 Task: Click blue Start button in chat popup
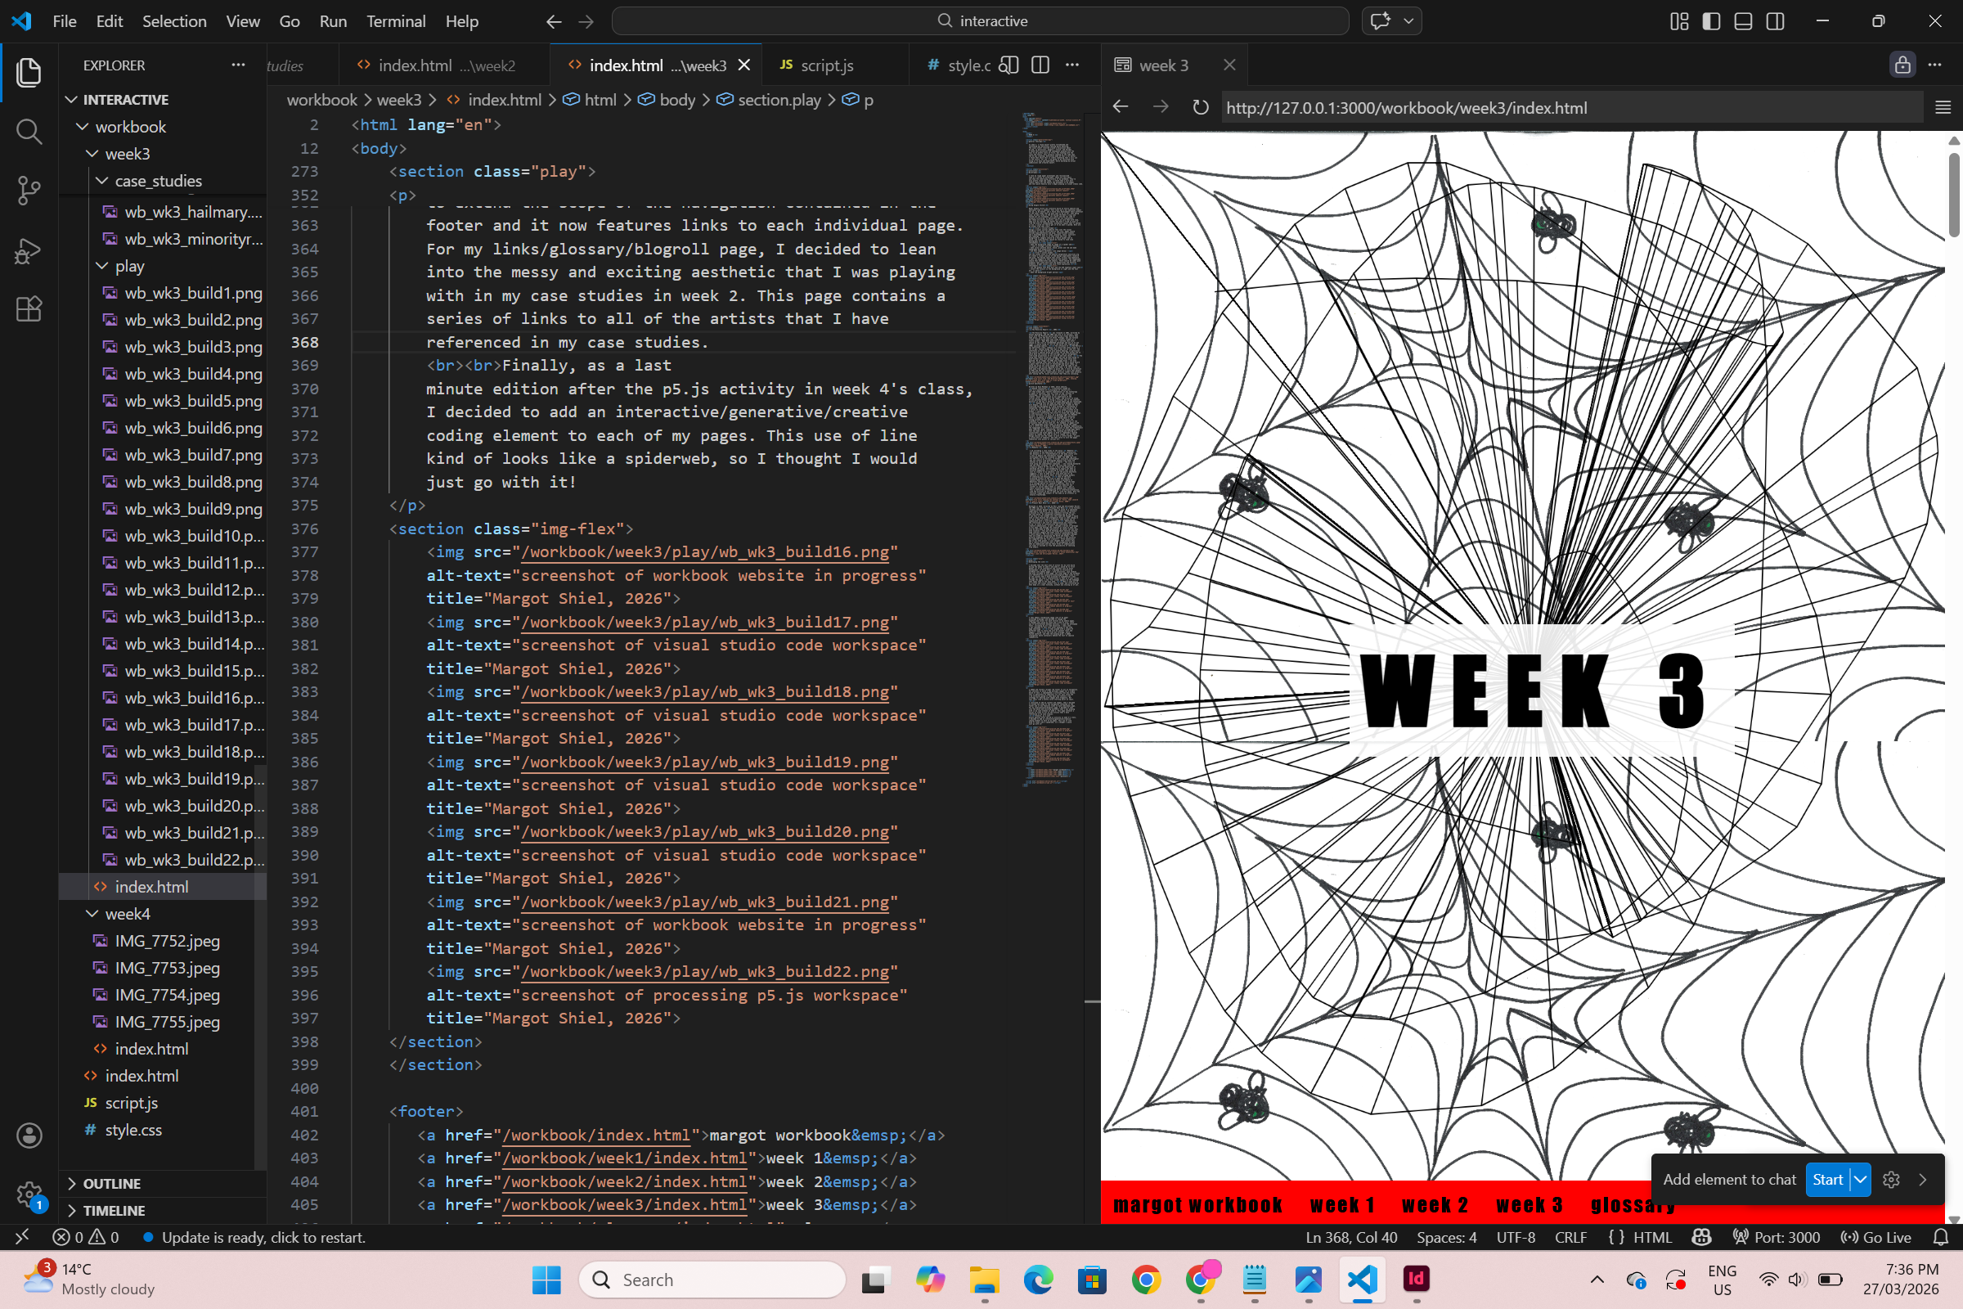tap(1827, 1180)
